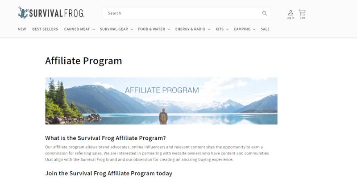Open the SALE menu link
This screenshot has height=178, width=357.
265,29
